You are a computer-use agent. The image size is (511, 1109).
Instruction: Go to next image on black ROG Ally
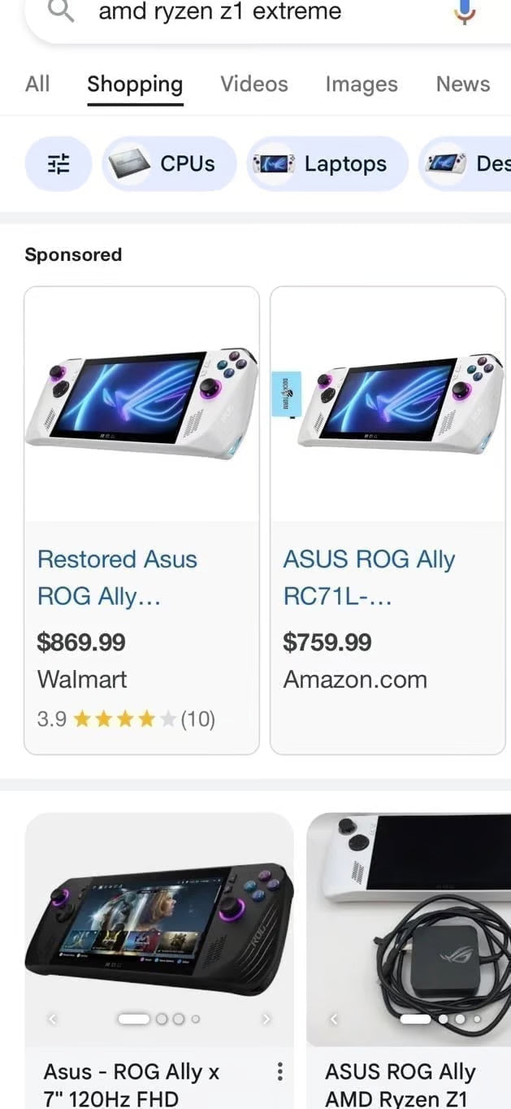pos(266,1018)
